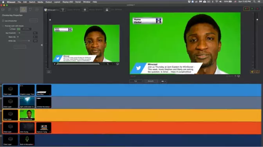
Task: Open the Cut transition dropdown
Action: [x=136, y=81]
